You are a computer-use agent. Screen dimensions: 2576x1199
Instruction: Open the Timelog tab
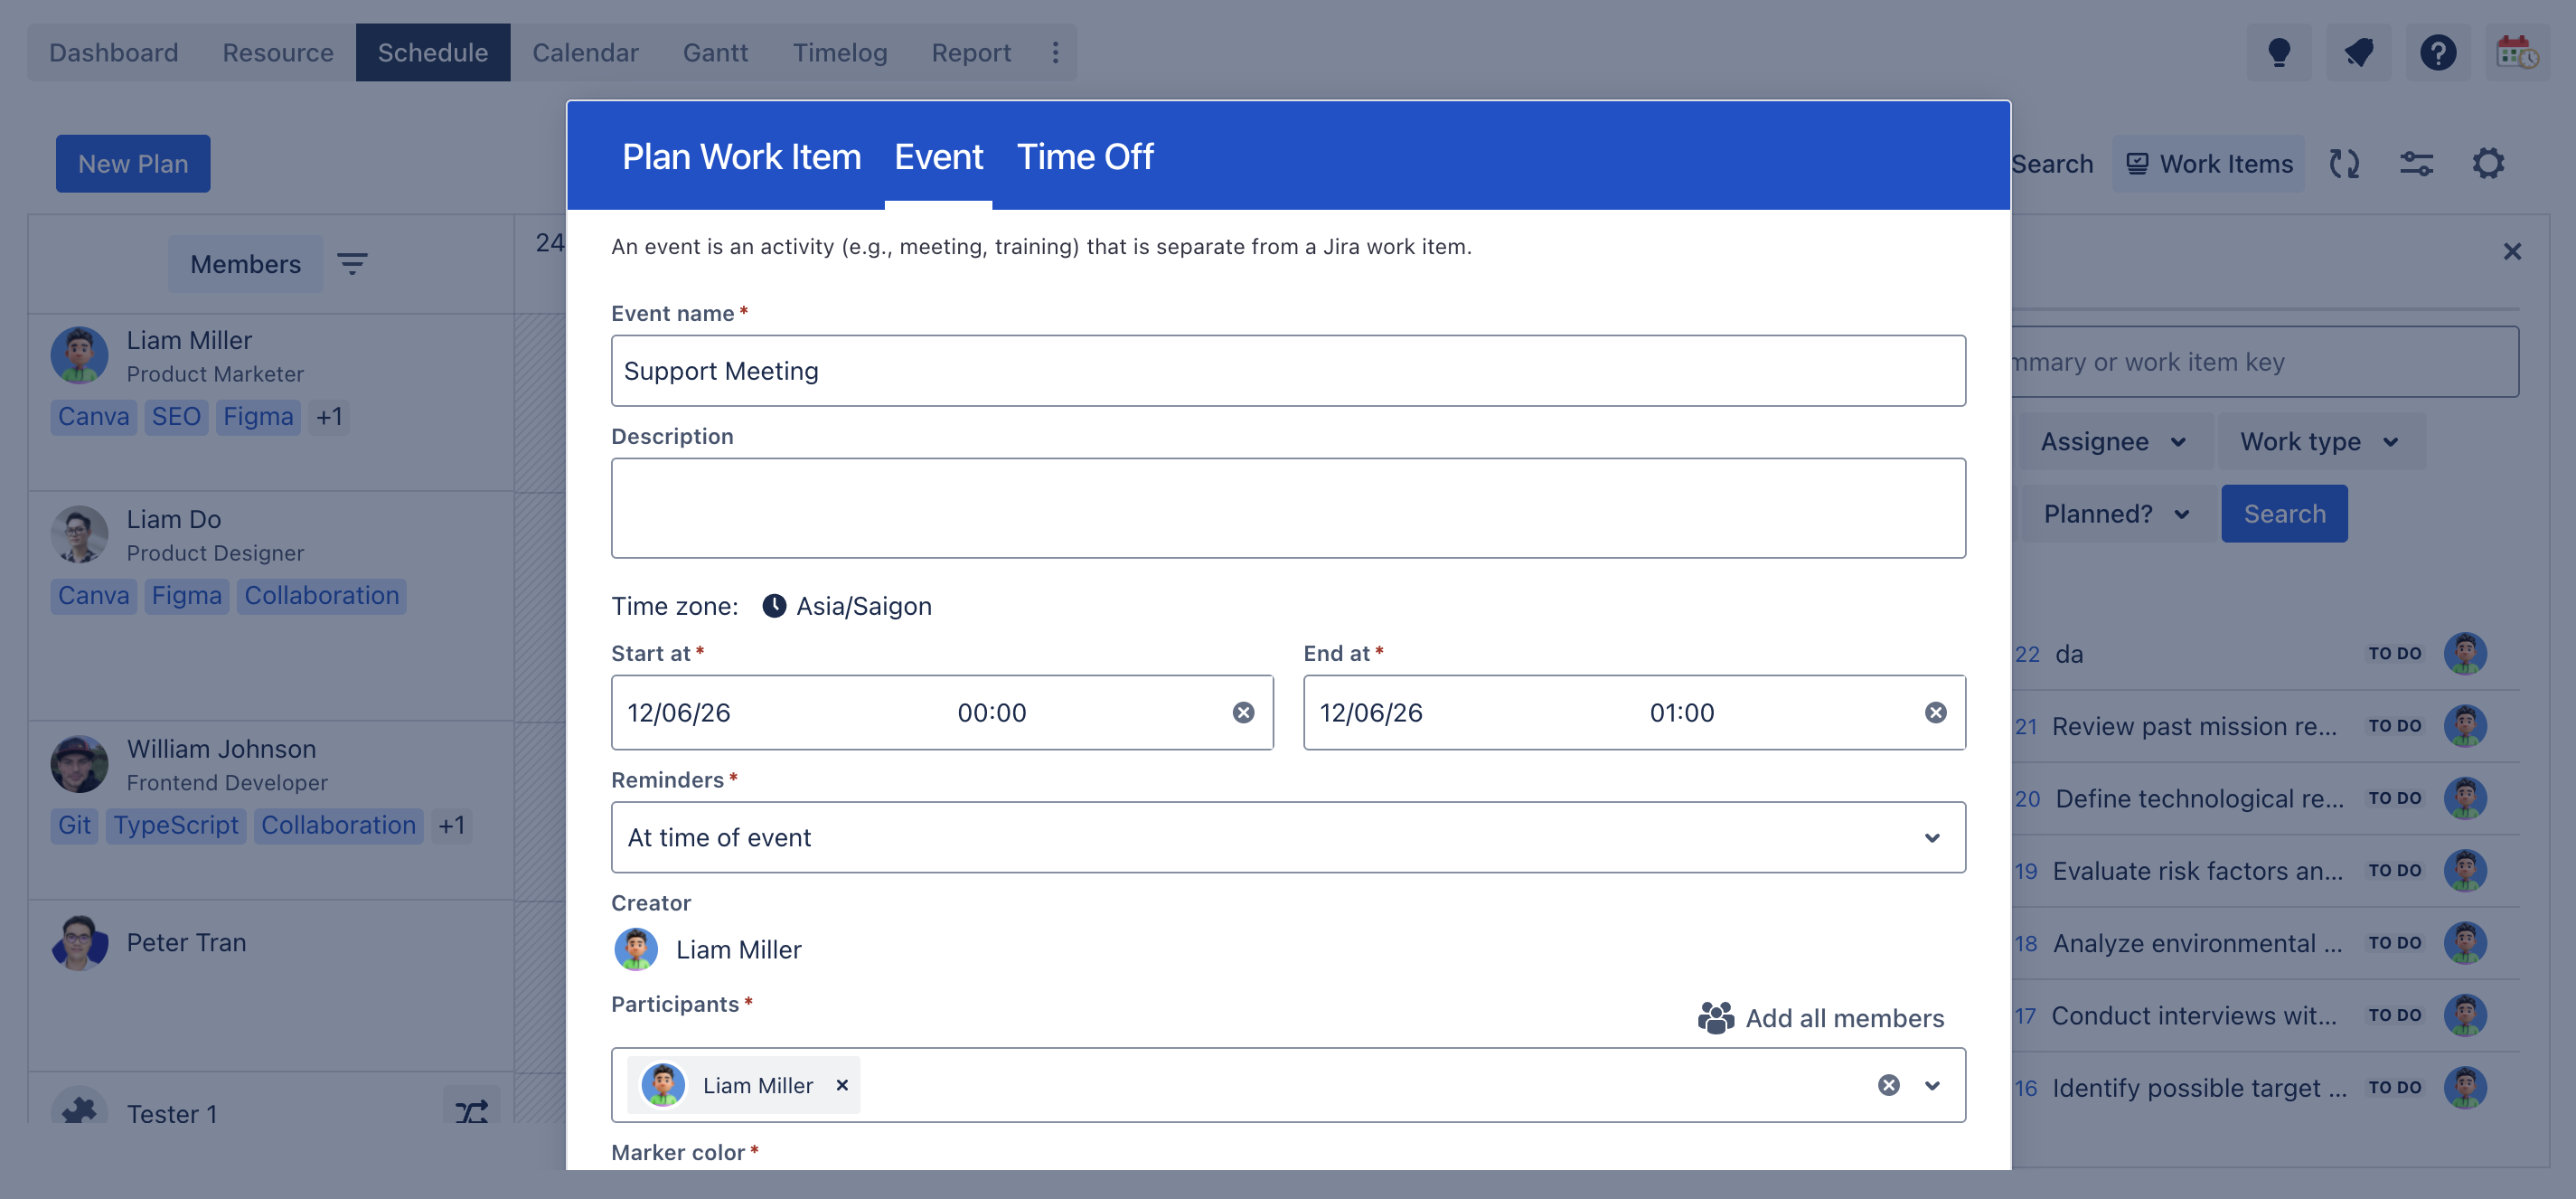click(x=840, y=52)
